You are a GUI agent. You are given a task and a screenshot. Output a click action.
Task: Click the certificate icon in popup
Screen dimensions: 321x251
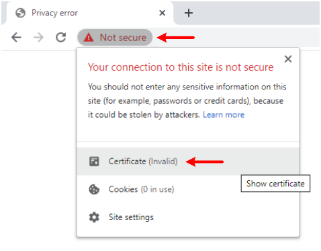94,162
